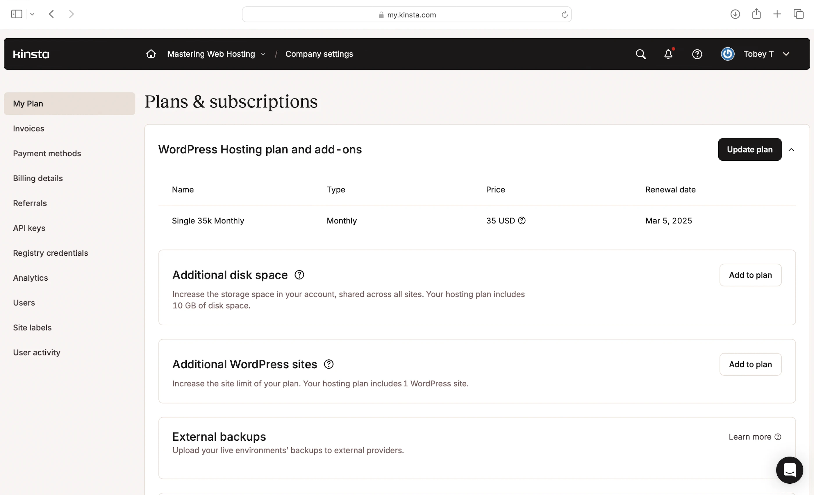The height and width of the screenshot is (495, 814).
Task: Expand the Mastering Web Hosting company dropdown
Action: pos(216,54)
